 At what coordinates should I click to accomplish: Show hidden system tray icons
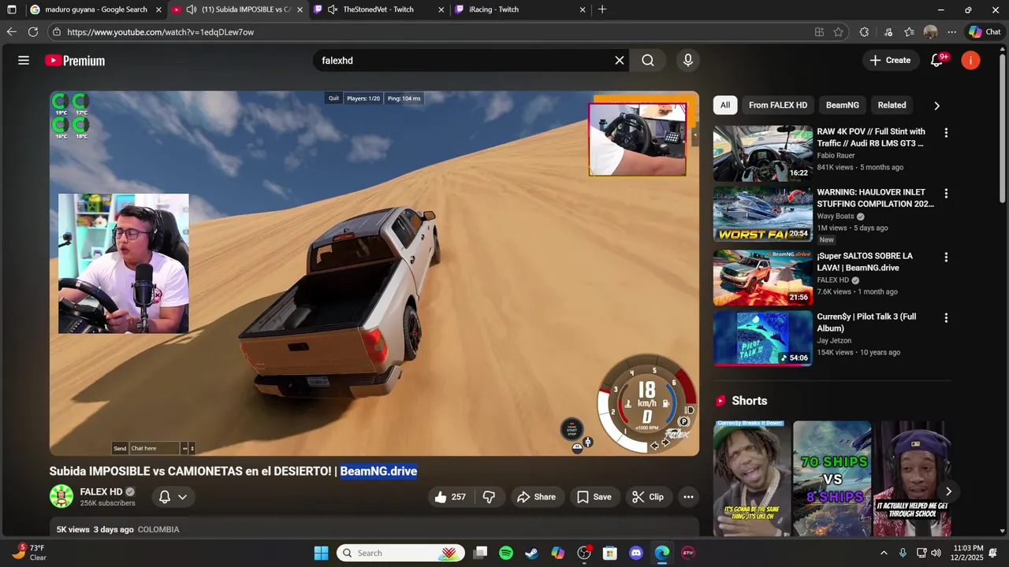(x=884, y=553)
